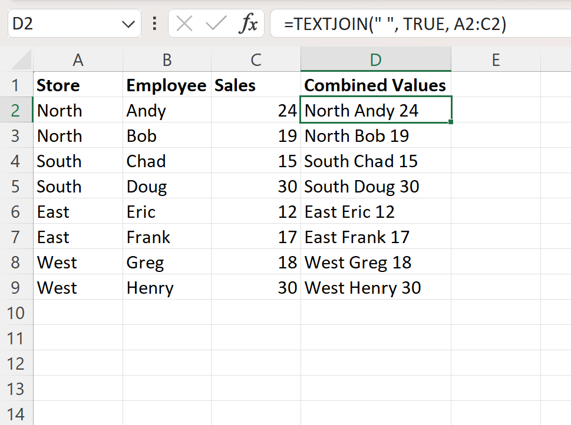Select column E header
Viewport: 571px width, 425px height.
pos(496,59)
